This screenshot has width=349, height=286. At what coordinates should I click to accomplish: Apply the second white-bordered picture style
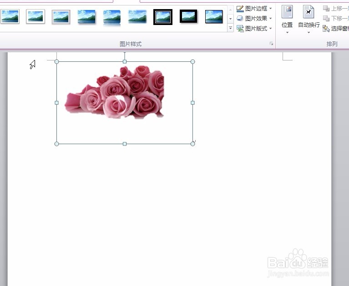tap(35, 16)
